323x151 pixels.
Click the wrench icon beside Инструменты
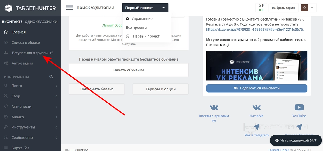click(x=6, y=127)
